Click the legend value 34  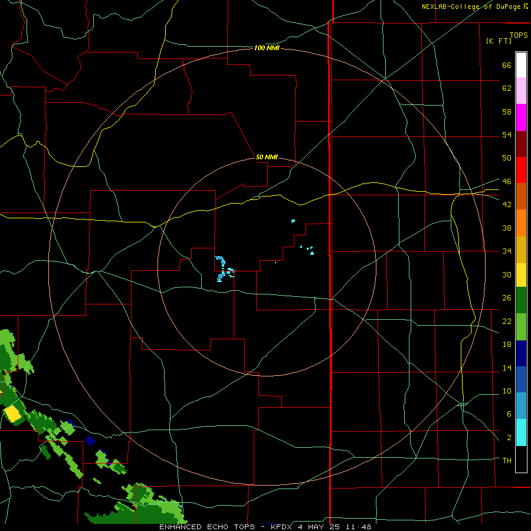pyautogui.click(x=507, y=251)
